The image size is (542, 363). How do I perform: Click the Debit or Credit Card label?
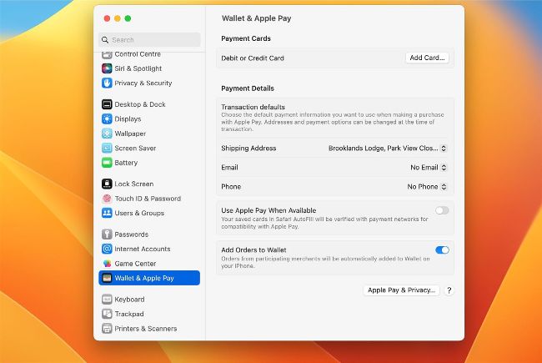253,58
